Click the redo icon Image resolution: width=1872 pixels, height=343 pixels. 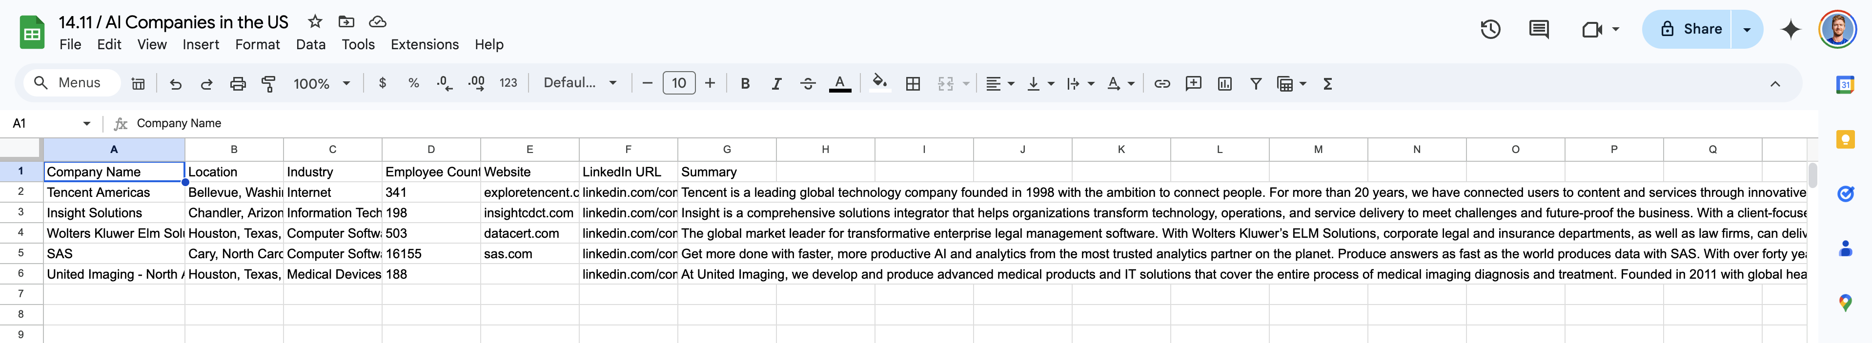(x=206, y=83)
